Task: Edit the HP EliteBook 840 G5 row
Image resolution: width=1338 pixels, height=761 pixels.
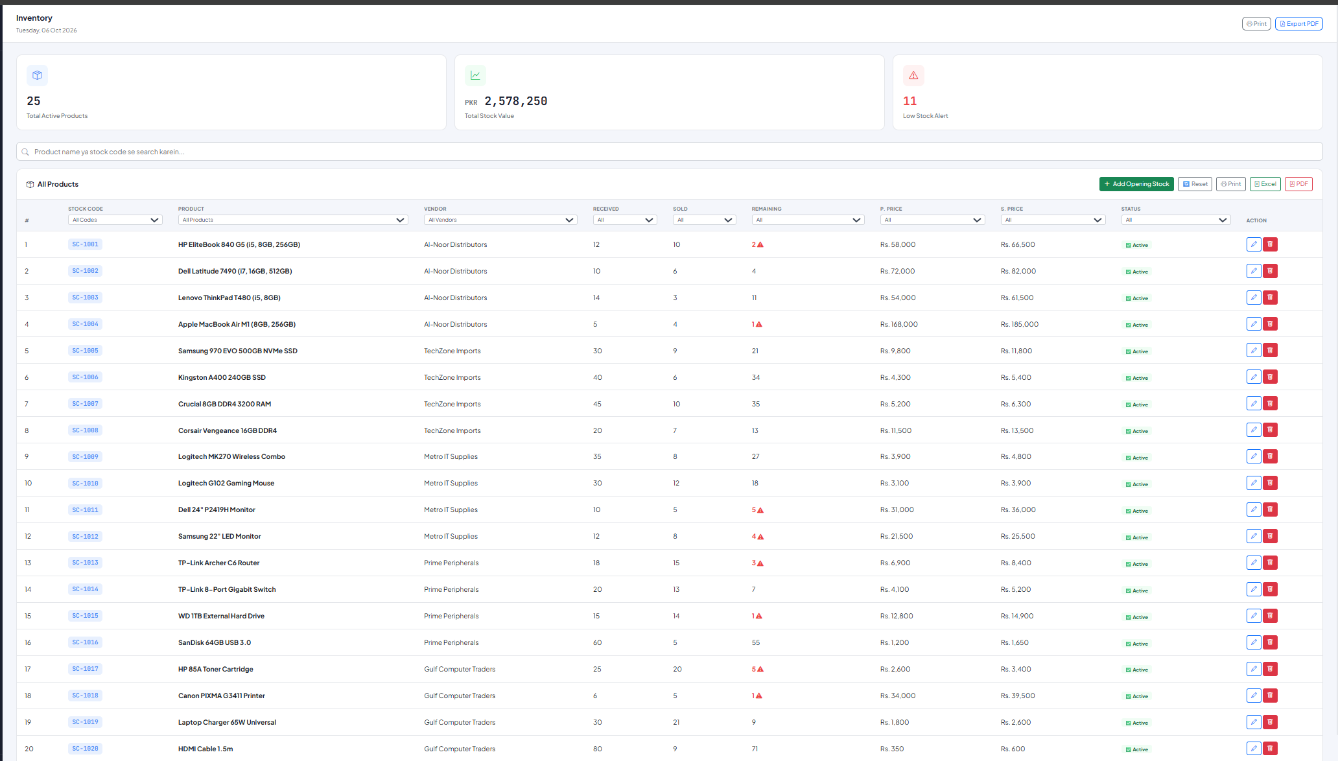Action: (x=1254, y=244)
